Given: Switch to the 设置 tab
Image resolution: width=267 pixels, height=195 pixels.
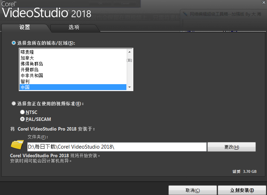Looking at the screenshot, I should tap(24, 27).
